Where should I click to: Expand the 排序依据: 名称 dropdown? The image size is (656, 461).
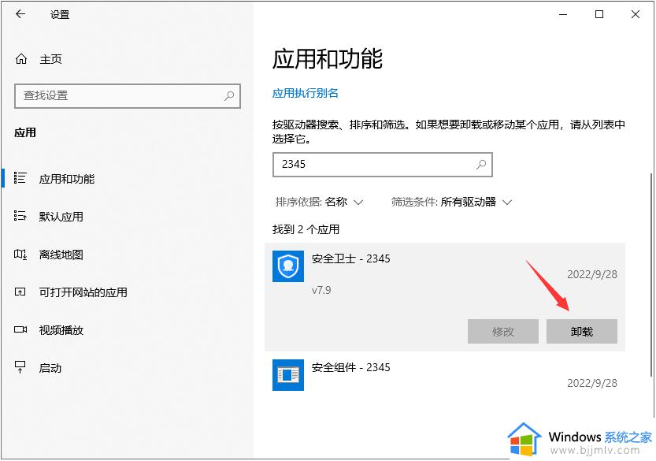(x=319, y=203)
